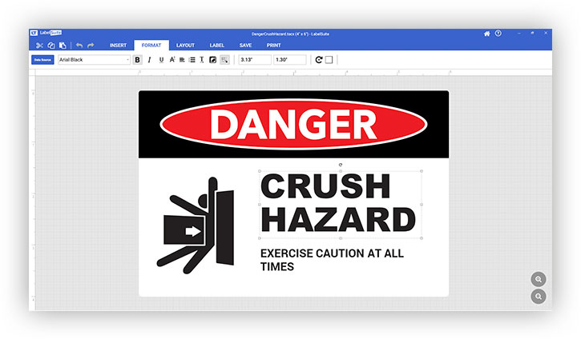Click the 3.13" width input field
581x339 pixels.
click(253, 60)
